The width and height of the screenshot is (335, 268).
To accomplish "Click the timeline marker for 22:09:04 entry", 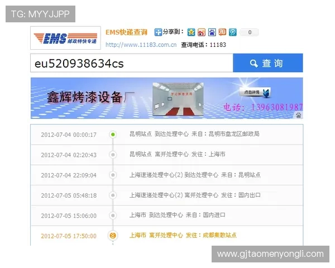I will [113, 175].
